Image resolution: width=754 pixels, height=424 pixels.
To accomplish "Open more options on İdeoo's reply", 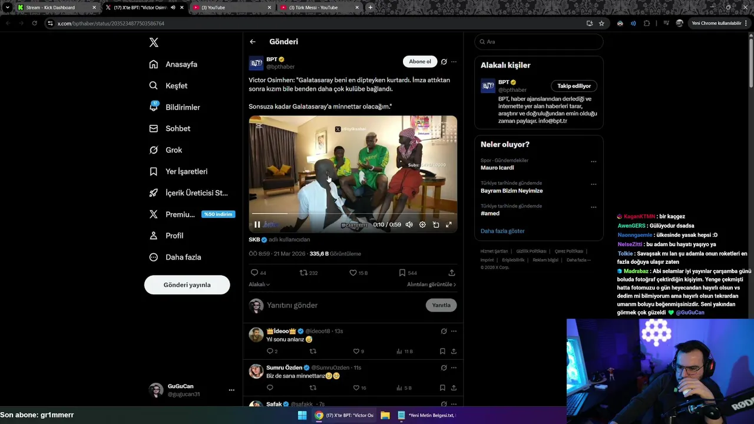I will (x=454, y=331).
